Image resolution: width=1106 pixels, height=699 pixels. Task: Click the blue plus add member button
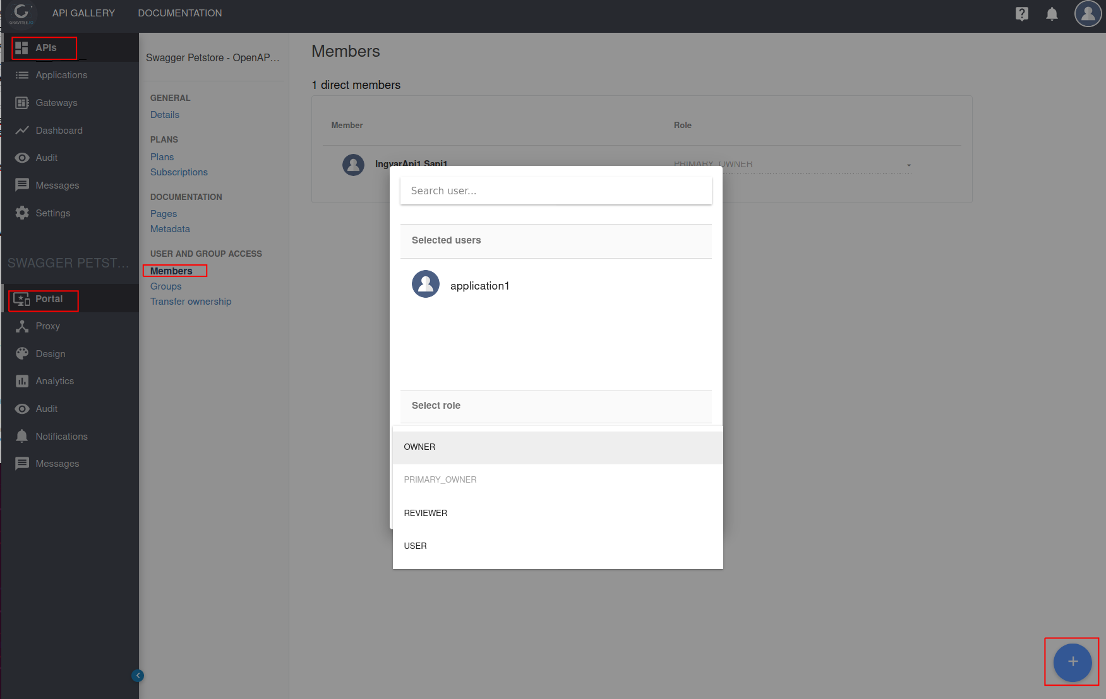[x=1073, y=662]
